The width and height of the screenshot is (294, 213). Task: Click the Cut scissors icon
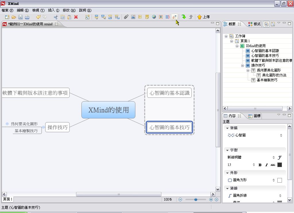[56, 17]
